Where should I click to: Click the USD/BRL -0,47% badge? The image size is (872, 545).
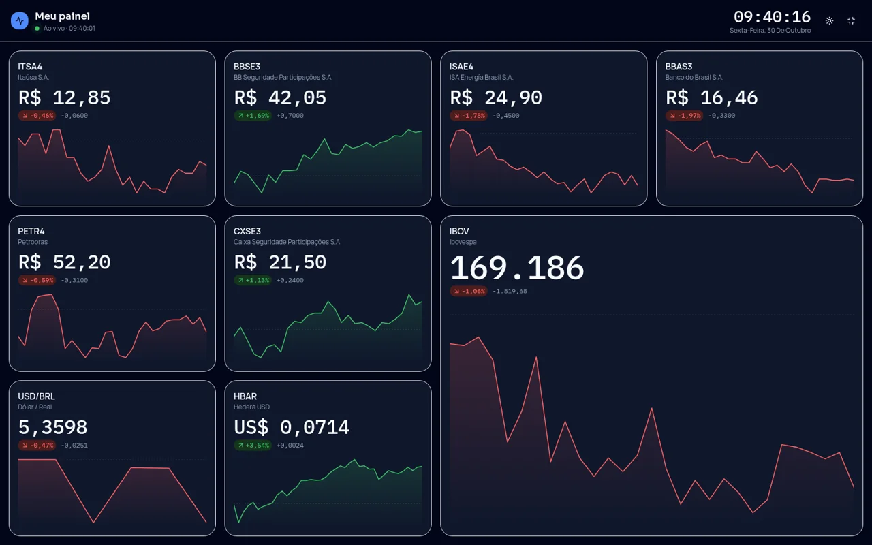[x=37, y=446]
